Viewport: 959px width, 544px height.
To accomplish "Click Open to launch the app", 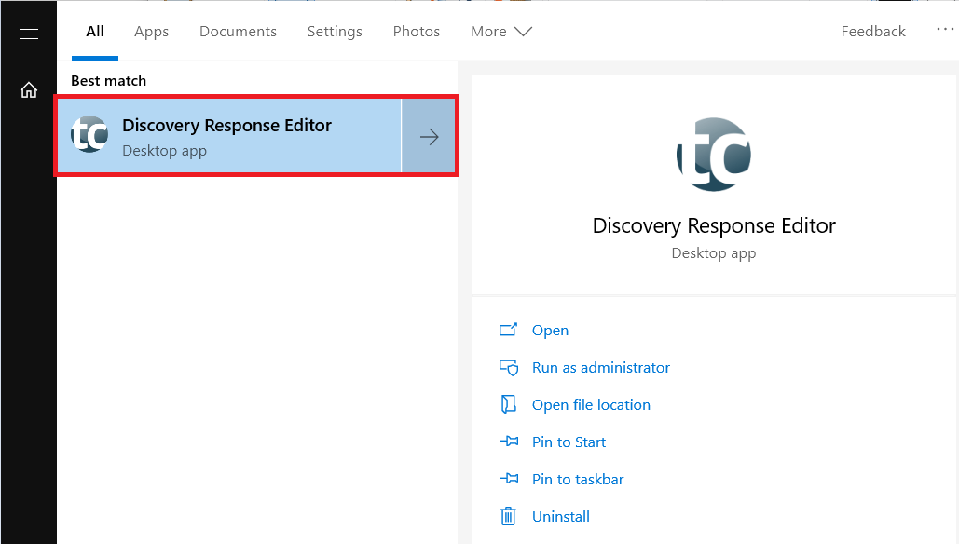I will pos(550,331).
